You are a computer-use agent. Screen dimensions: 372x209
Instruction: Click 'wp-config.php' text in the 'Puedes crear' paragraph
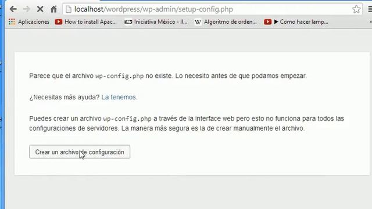pyautogui.click(x=127, y=118)
